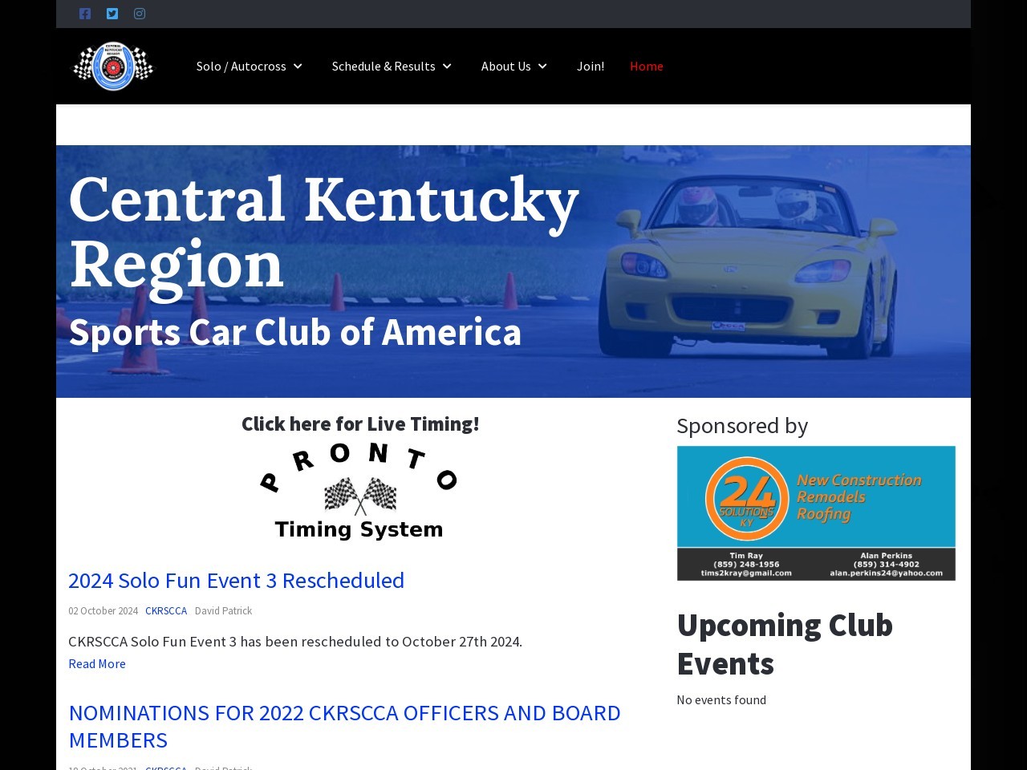Screen dimensions: 1027x770
Task: Click the Pronto Timing System logo
Action: pos(359,491)
